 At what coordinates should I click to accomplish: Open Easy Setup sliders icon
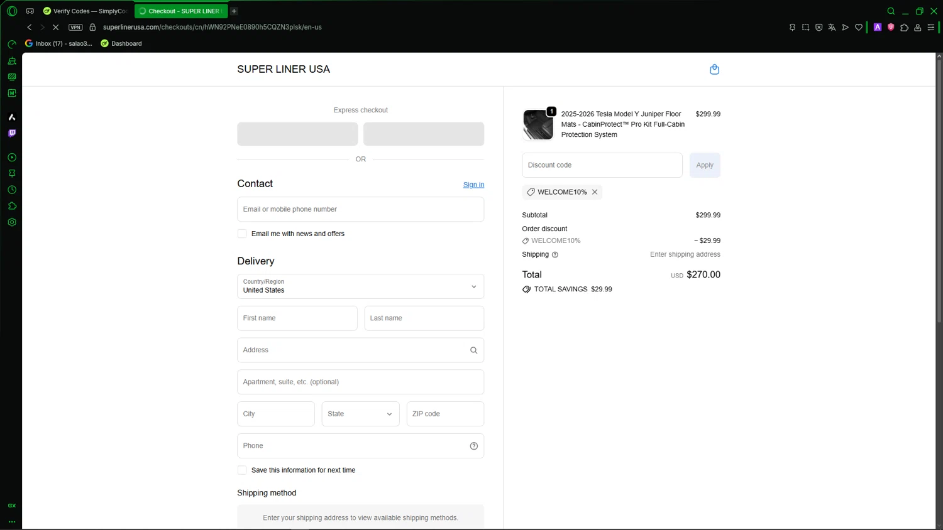click(931, 27)
